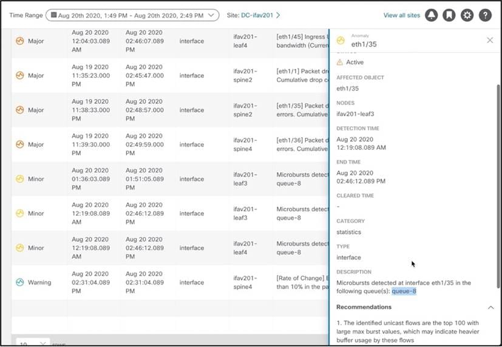502x347 pixels.
Task: Open the help question mark icon
Action: coord(485,15)
